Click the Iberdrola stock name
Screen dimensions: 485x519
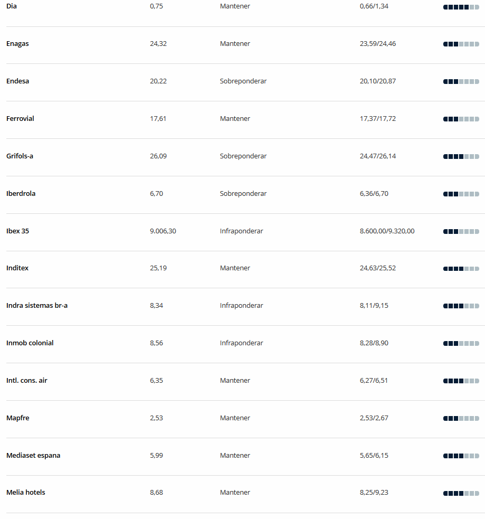pyautogui.click(x=21, y=193)
